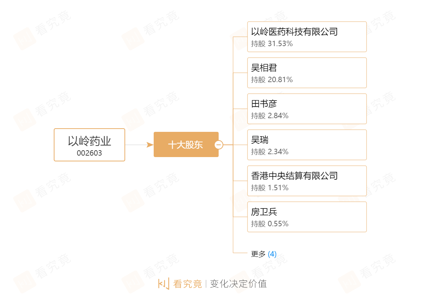Click the 持股 0.55% label

click(x=270, y=223)
